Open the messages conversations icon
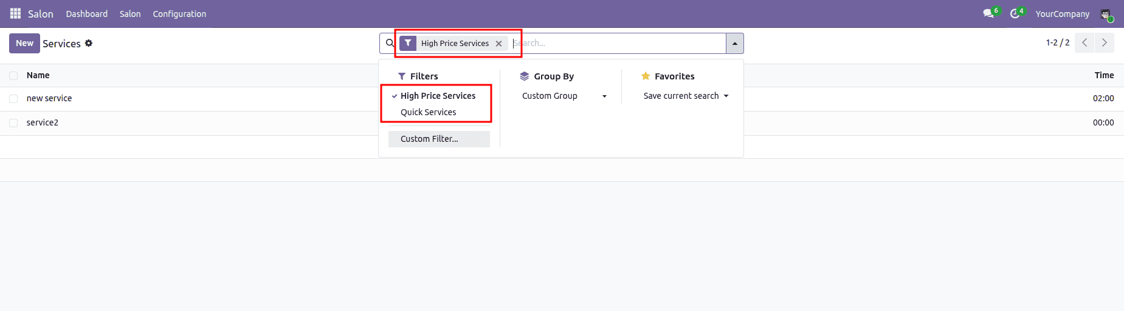 tap(988, 13)
